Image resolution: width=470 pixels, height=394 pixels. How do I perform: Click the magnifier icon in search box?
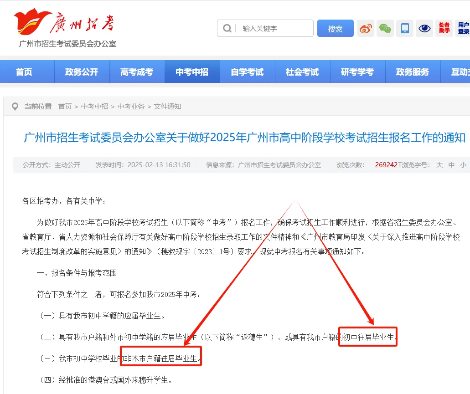click(x=227, y=28)
